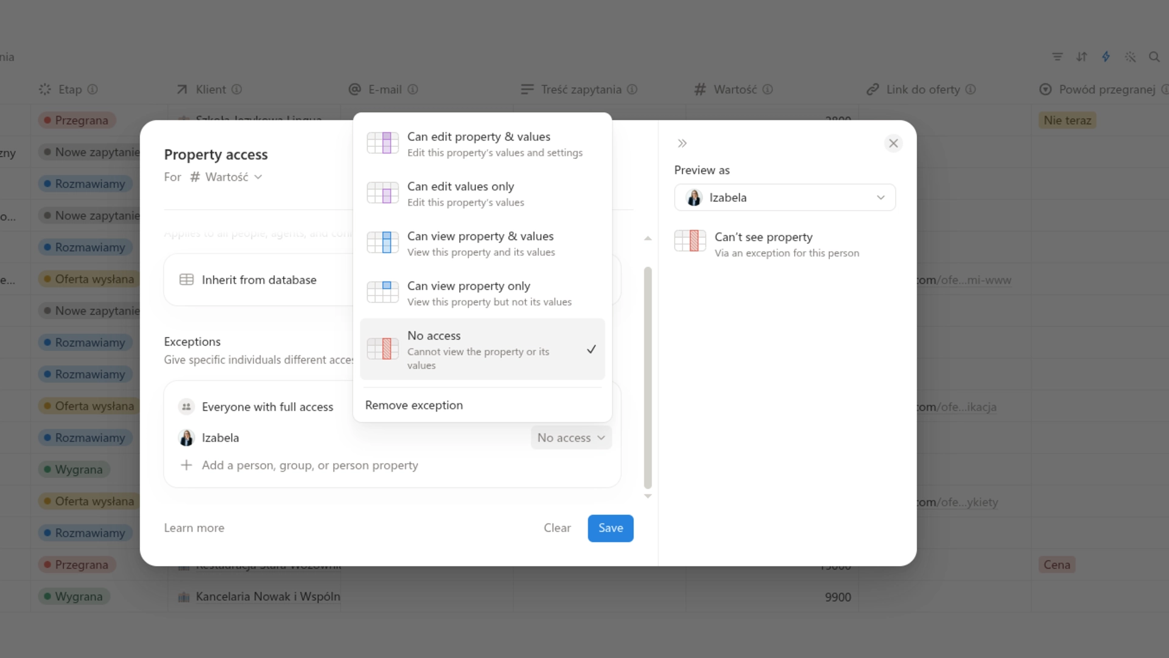1169x658 pixels.
Task: Select Can edit property & values
Action: (x=482, y=144)
